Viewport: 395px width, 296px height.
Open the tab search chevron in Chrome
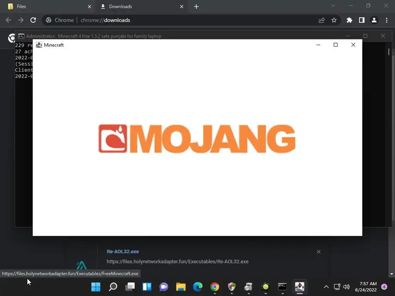point(333,5)
